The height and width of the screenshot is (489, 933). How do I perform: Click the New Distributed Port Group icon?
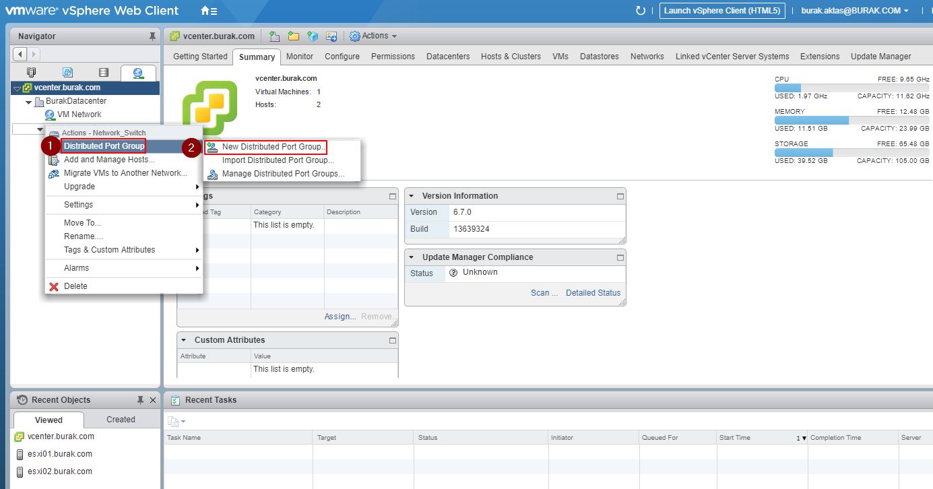[x=213, y=147]
